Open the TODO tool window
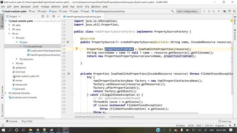 pyautogui.click(x=27, y=121)
